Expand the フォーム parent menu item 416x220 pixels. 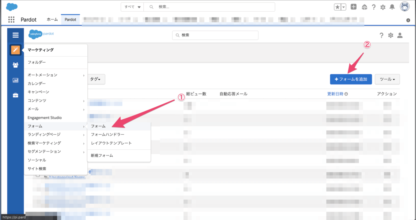(x=56, y=126)
